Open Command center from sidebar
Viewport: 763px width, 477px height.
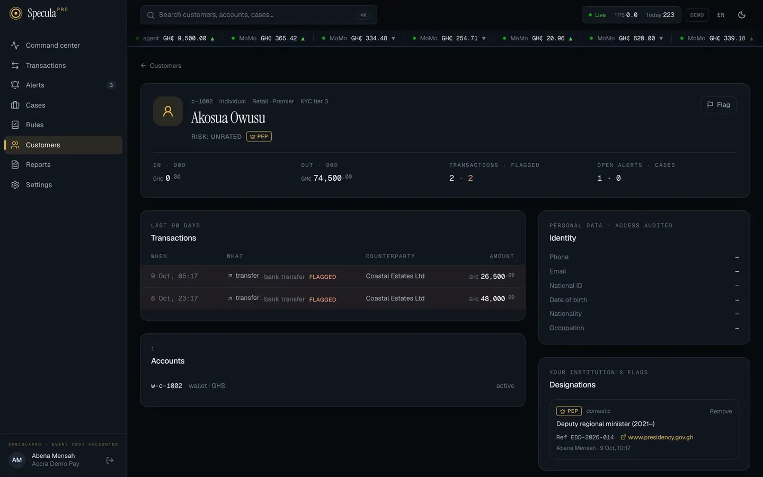pyautogui.click(x=63, y=46)
